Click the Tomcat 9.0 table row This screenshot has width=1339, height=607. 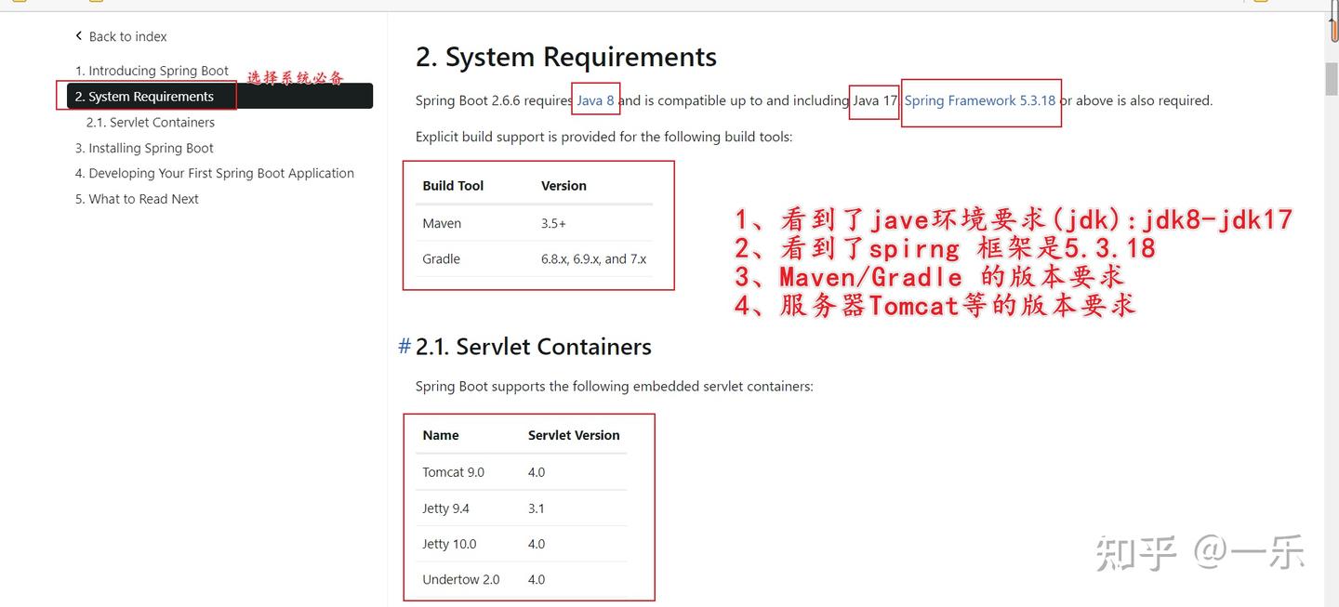tap(521, 472)
